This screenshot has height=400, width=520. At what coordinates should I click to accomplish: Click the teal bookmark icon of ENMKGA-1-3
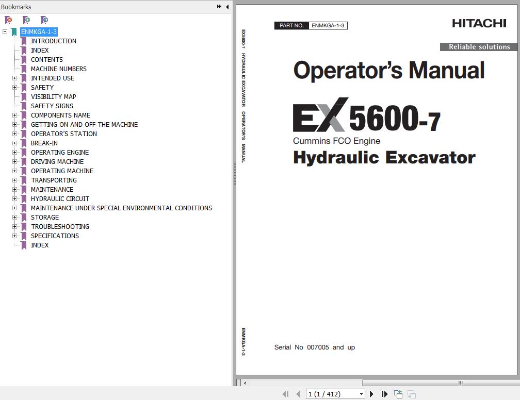point(14,32)
